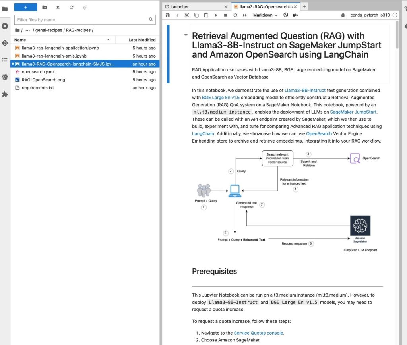Interrupt the kernel with stop icon
This screenshot has height=345, width=407.
tap(226, 15)
